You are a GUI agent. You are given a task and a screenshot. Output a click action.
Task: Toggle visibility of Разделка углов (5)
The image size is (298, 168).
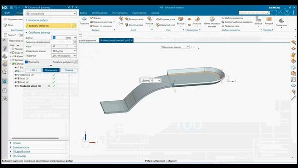(x=16, y=86)
